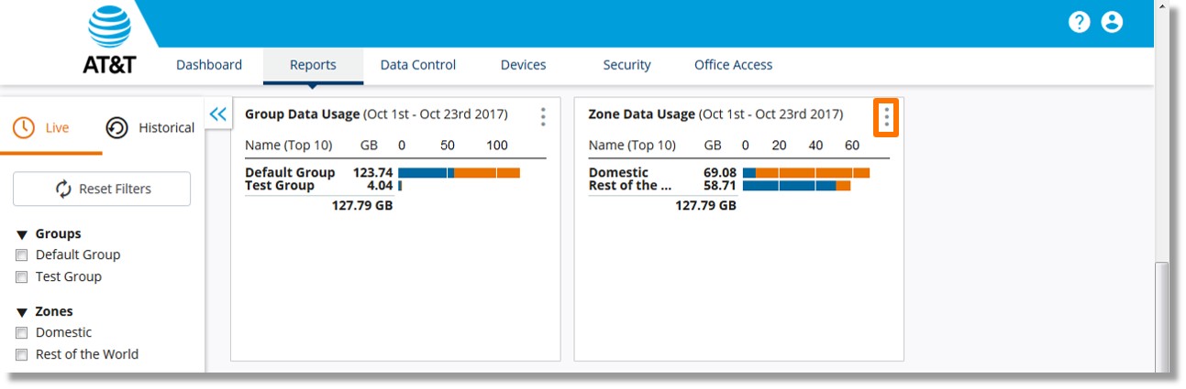Open the user account profile icon
The width and height of the screenshot is (1186, 389).
[1112, 22]
